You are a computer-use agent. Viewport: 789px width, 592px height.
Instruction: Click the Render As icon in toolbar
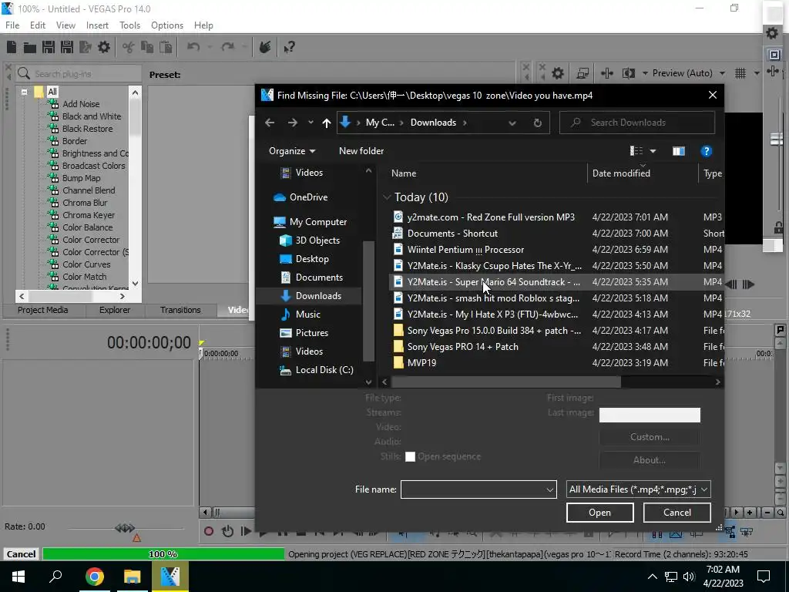click(x=86, y=47)
